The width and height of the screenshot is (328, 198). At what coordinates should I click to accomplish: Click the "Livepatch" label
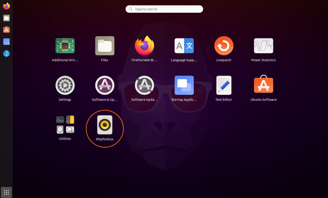(x=224, y=60)
